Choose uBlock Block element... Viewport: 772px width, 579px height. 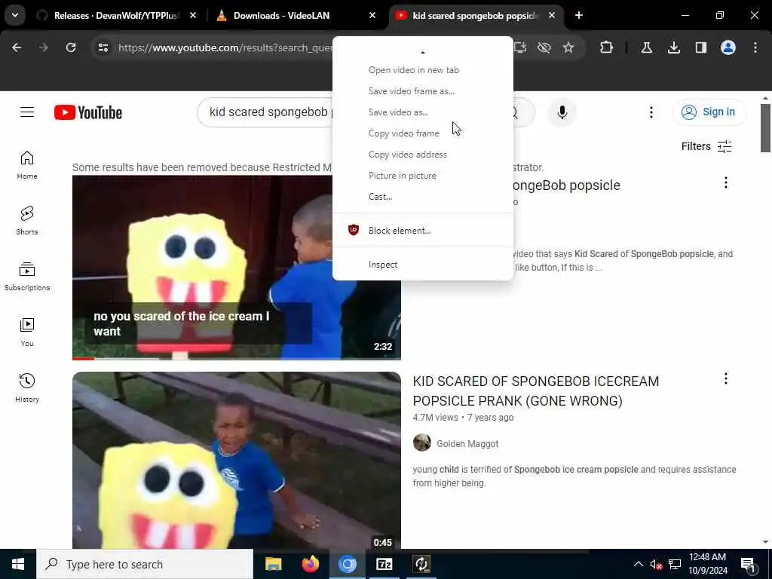(x=422, y=231)
